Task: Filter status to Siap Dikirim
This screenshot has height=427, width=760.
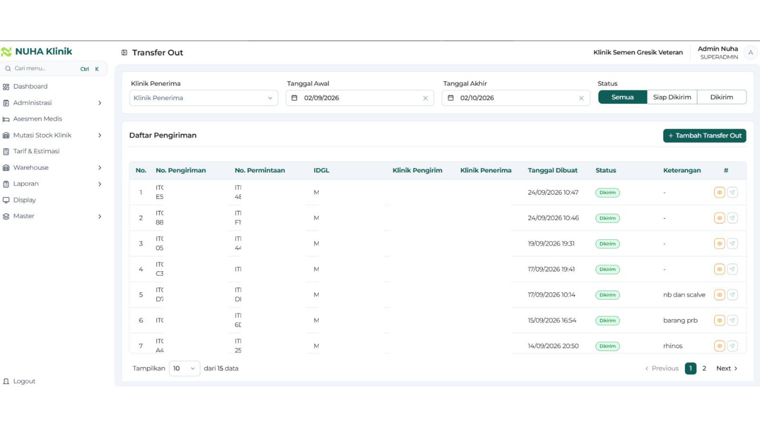Action: pos(672,97)
